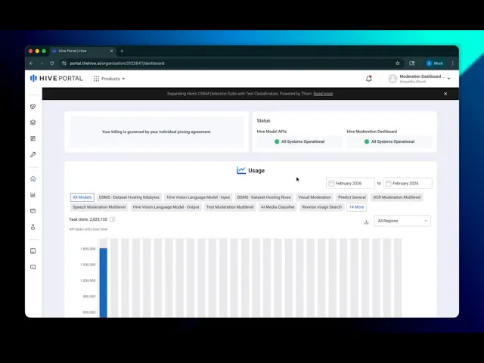The image size is (484, 363).
Task: Open a new browser tab
Action: 122,51
